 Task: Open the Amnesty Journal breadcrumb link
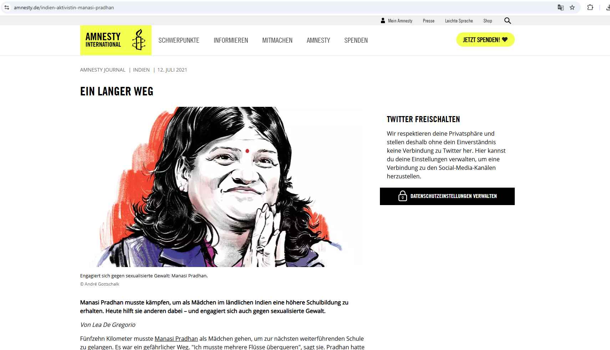pyautogui.click(x=103, y=70)
